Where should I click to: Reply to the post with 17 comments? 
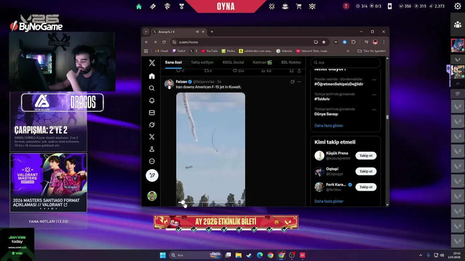180,71
